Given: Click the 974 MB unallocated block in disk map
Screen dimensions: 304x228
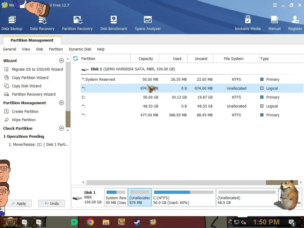Looking at the screenshot, I should pyautogui.click(x=140, y=197).
